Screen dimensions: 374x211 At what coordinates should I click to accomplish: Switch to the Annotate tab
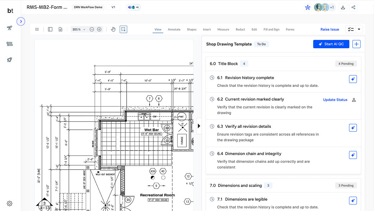174,29
